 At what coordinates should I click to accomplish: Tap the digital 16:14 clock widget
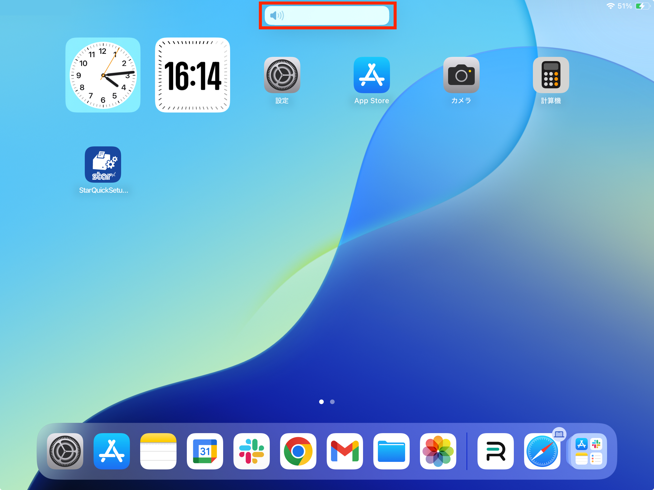coord(193,75)
